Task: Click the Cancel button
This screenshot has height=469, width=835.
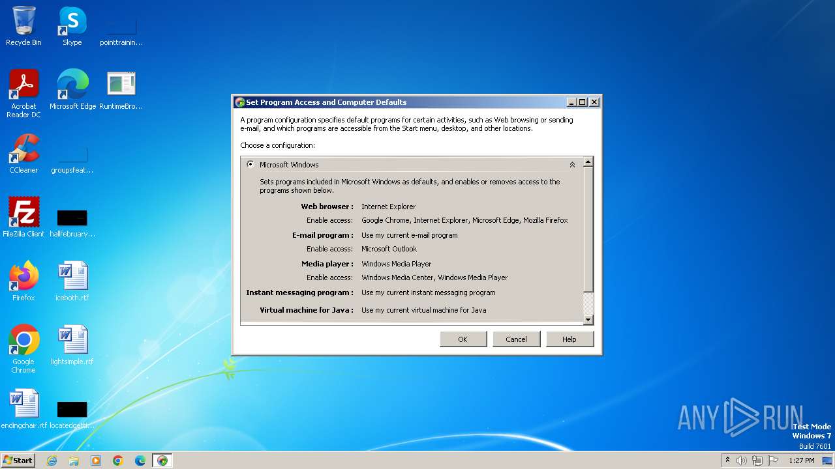Action: (516, 339)
